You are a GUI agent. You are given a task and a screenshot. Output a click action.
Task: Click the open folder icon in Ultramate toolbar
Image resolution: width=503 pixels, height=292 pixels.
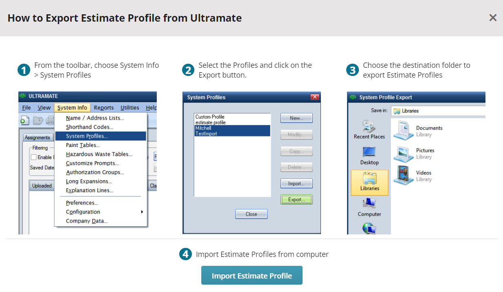pos(38,120)
